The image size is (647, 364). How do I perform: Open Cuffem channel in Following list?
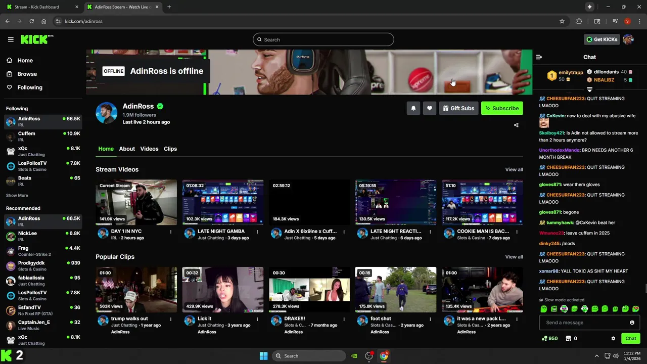tap(43, 136)
